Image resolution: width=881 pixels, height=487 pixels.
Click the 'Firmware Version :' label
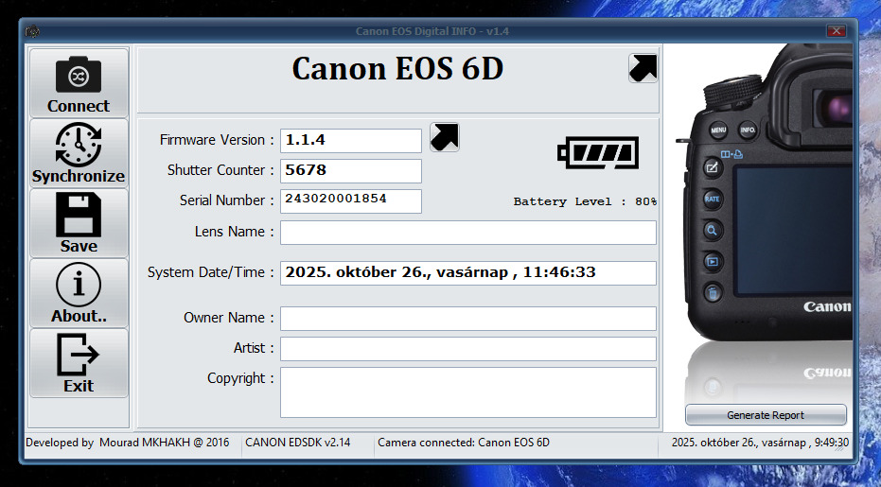click(217, 140)
